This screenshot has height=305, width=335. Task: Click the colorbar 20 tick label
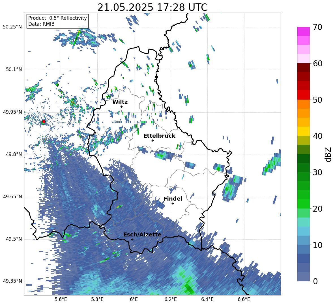tap(318, 209)
